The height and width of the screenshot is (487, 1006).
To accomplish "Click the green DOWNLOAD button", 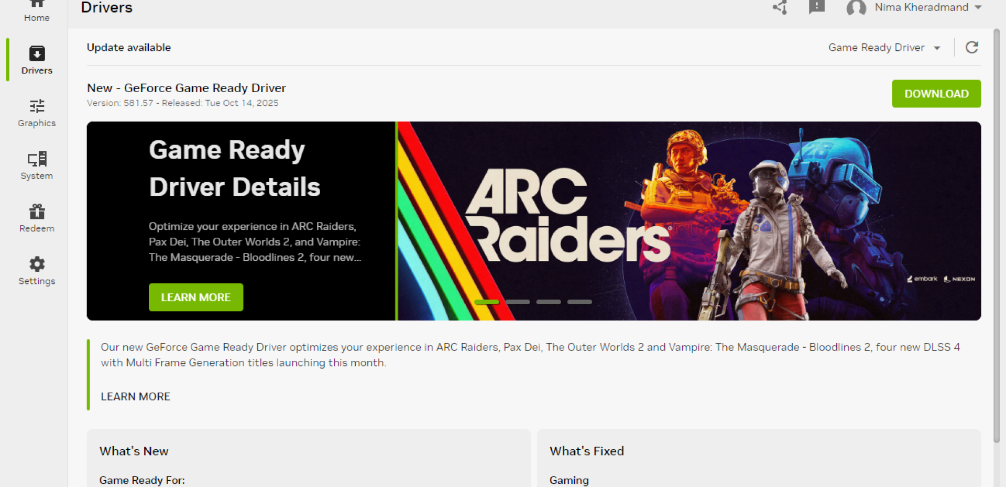I will coord(936,94).
